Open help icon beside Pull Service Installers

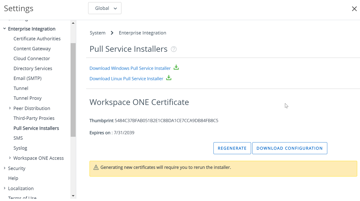174,49
